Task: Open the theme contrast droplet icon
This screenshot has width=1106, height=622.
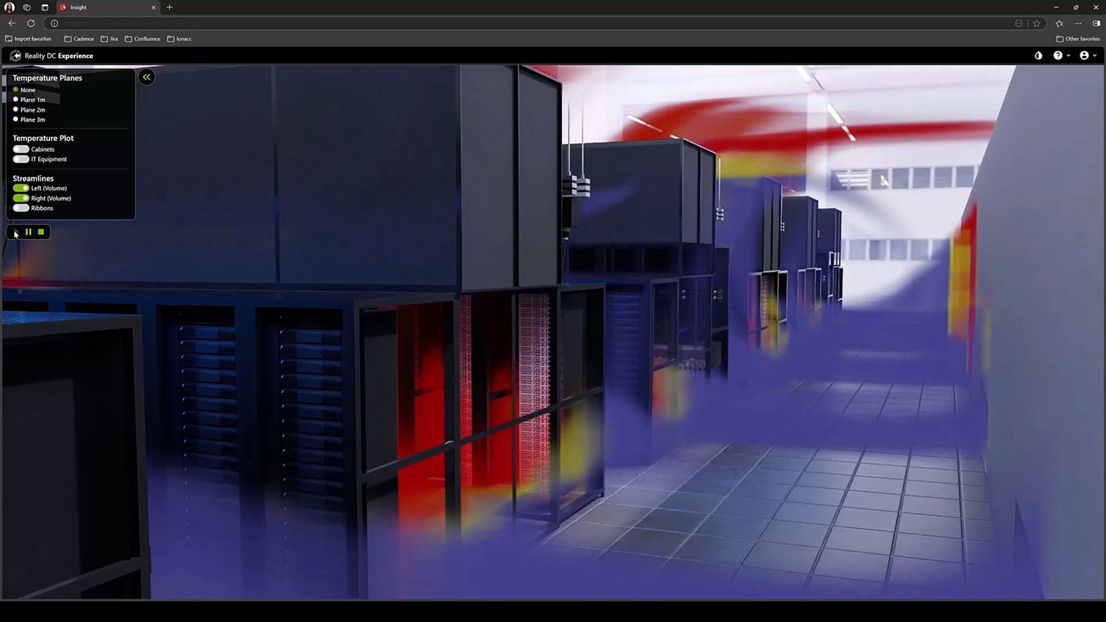Action: tap(1038, 55)
